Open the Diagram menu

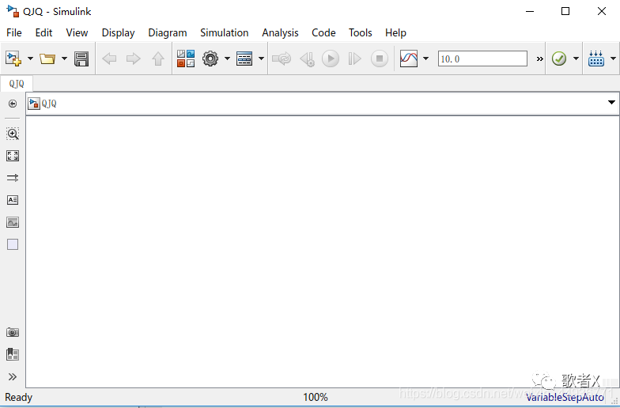(x=168, y=33)
